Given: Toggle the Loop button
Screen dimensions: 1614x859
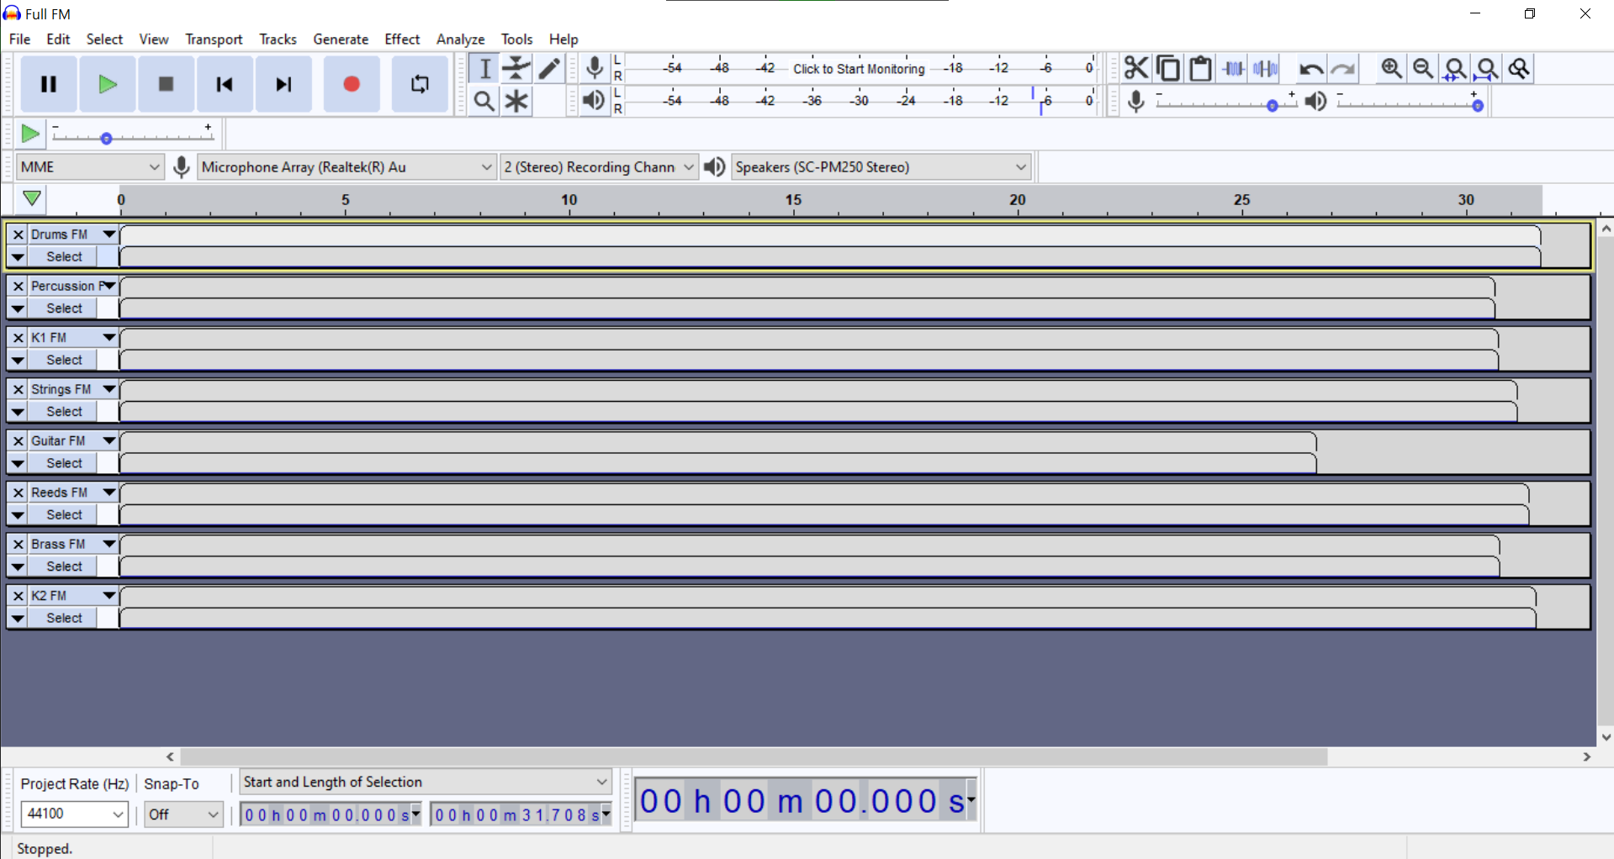Looking at the screenshot, I should (x=420, y=84).
